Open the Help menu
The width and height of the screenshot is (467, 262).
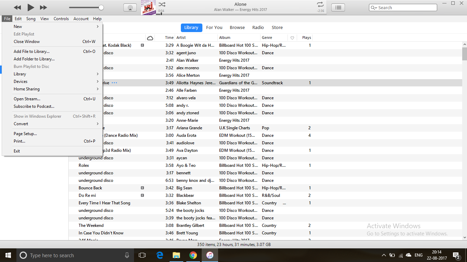click(97, 19)
